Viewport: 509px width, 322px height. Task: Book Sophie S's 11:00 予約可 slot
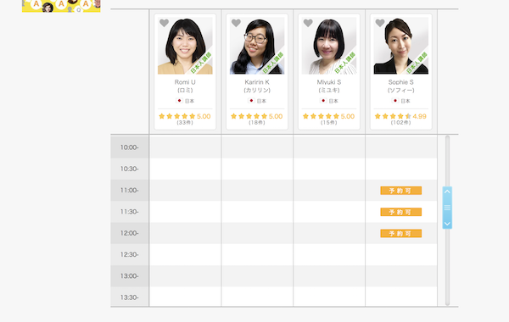tap(401, 191)
